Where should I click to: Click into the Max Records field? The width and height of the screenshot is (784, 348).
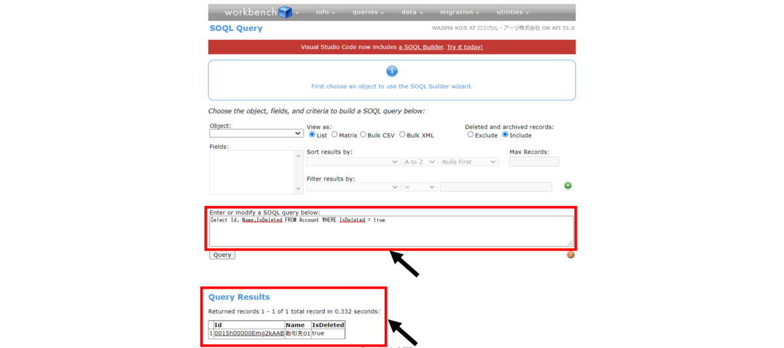[534, 162]
